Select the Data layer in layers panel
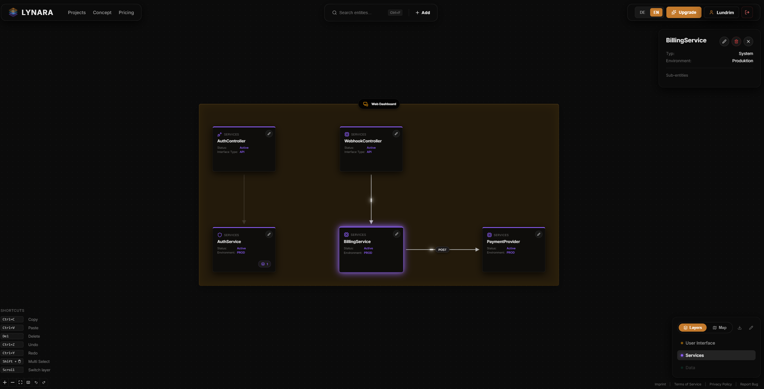764x389 pixels. click(690, 367)
